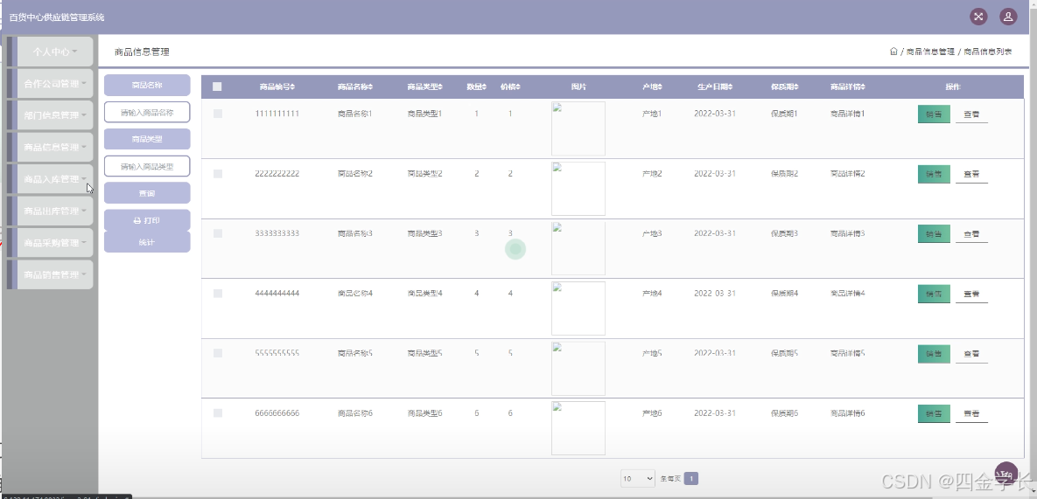1037x499 pixels.
Task: Select the cell text 商品类型2
Action: [x=424, y=174]
